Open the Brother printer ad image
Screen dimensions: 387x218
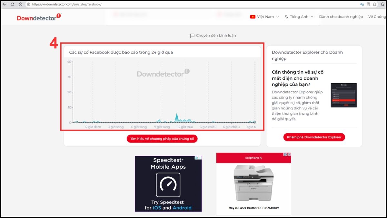[x=253, y=183]
